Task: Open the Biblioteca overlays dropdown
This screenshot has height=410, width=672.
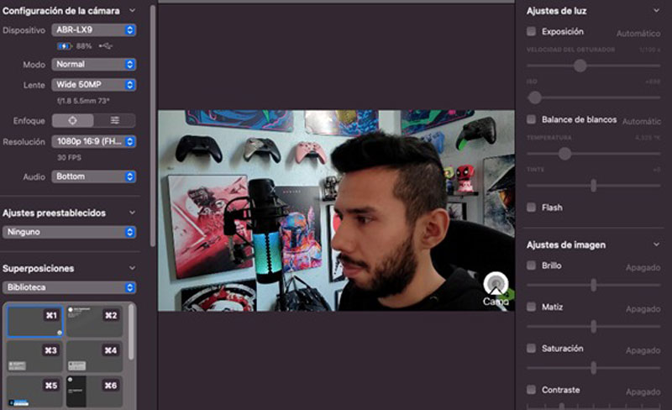Action: point(69,287)
